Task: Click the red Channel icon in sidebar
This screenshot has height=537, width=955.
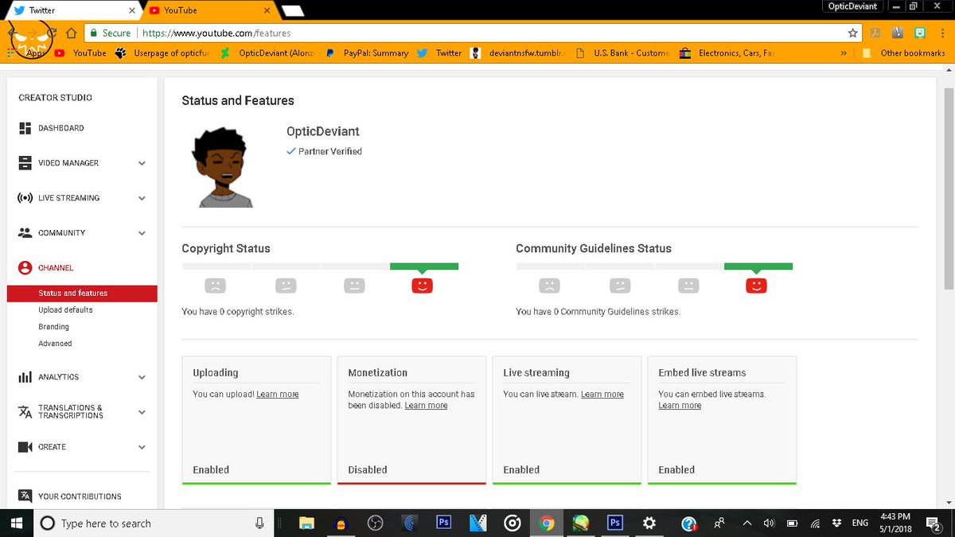Action: coord(25,268)
